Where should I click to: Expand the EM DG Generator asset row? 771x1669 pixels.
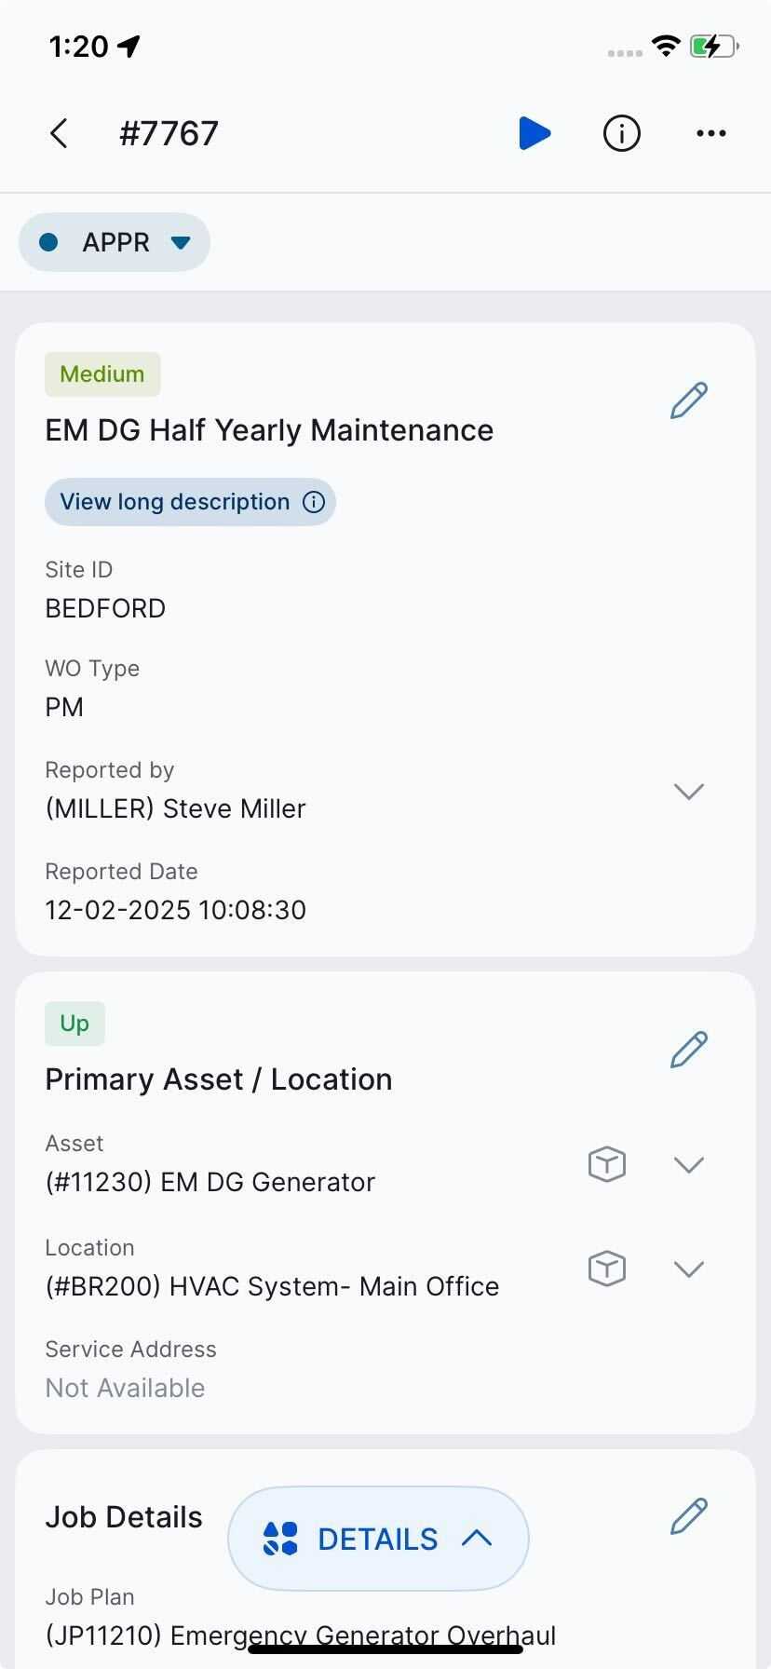click(688, 1164)
